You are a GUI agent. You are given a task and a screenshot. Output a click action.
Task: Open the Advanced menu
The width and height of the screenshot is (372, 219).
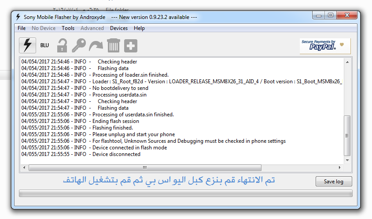[92, 28]
